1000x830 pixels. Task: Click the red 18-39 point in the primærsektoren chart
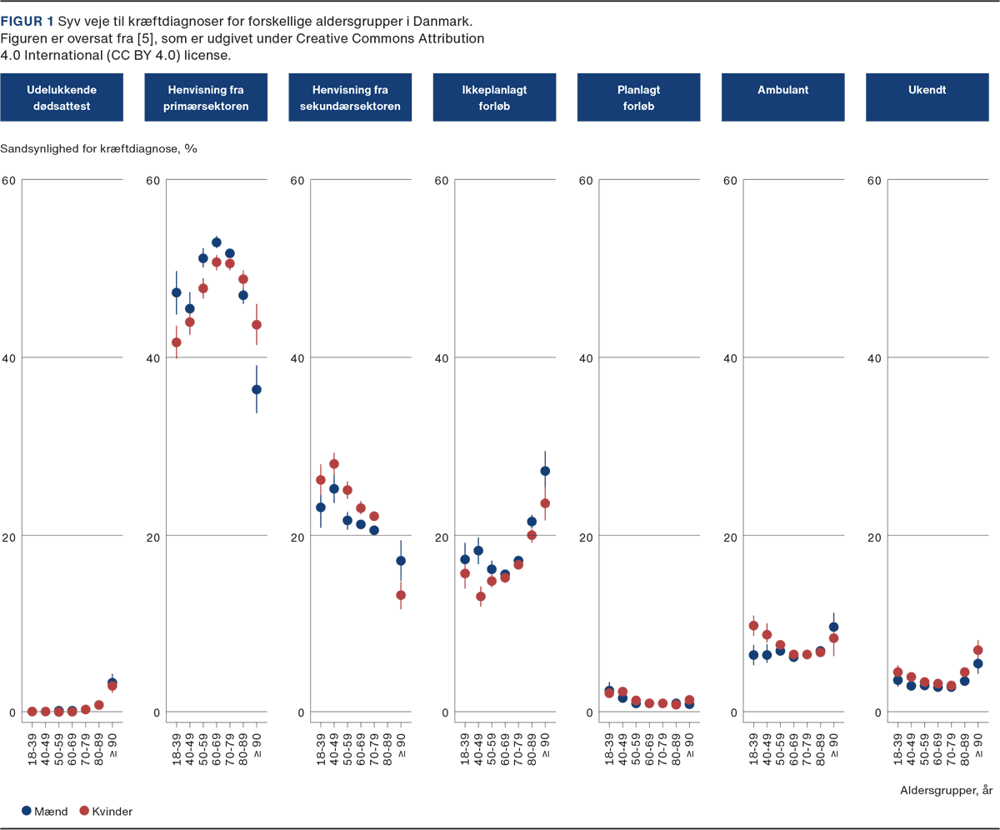click(176, 342)
